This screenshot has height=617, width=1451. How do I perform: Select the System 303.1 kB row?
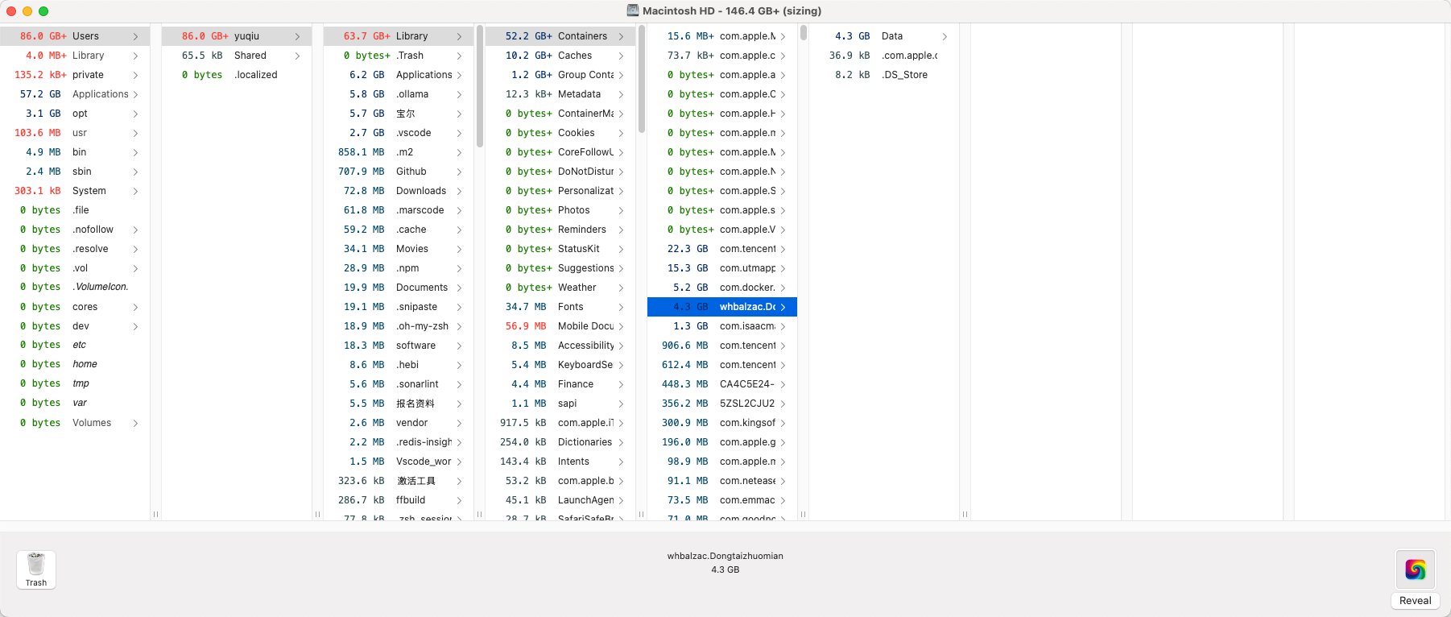75,191
